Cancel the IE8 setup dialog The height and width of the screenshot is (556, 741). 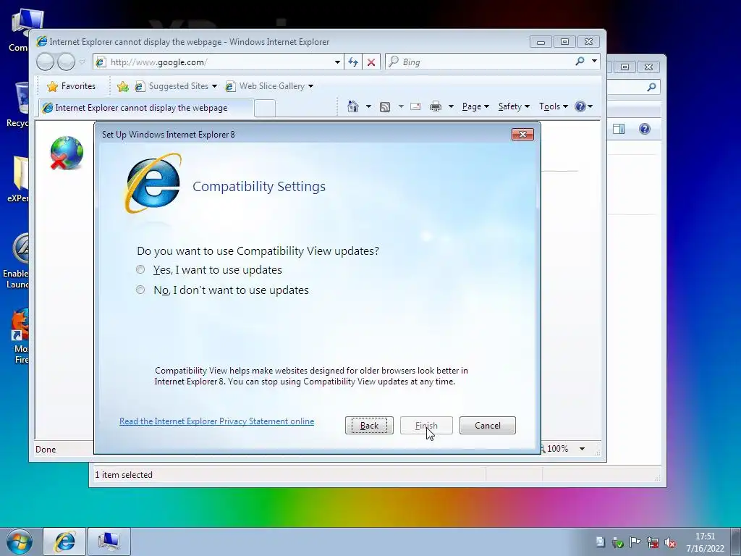pos(487,426)
